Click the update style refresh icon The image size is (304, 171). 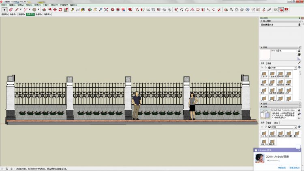coord(299,118)
